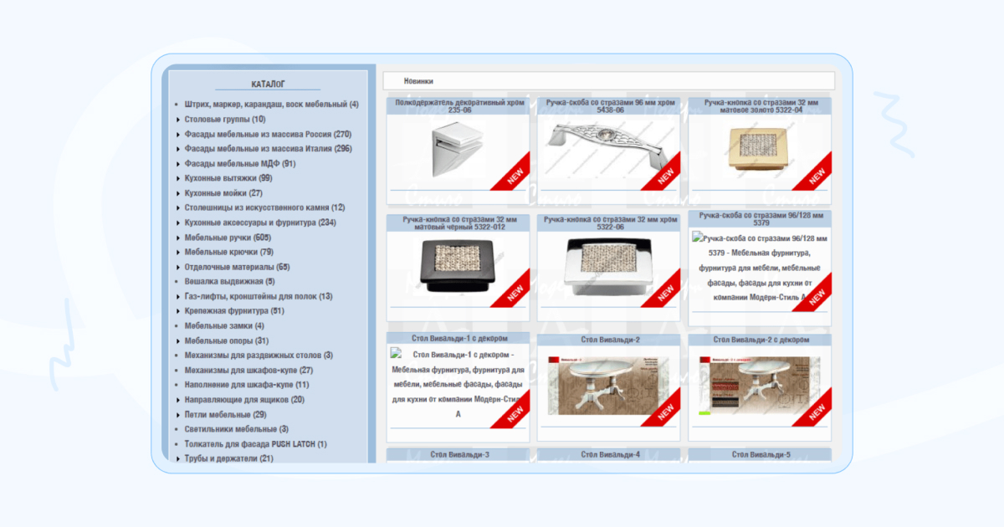Open Полкодержатель декоративный хром 235-06 title
The height and width of the screenshot is (527, 1004).
coord(459,106)
